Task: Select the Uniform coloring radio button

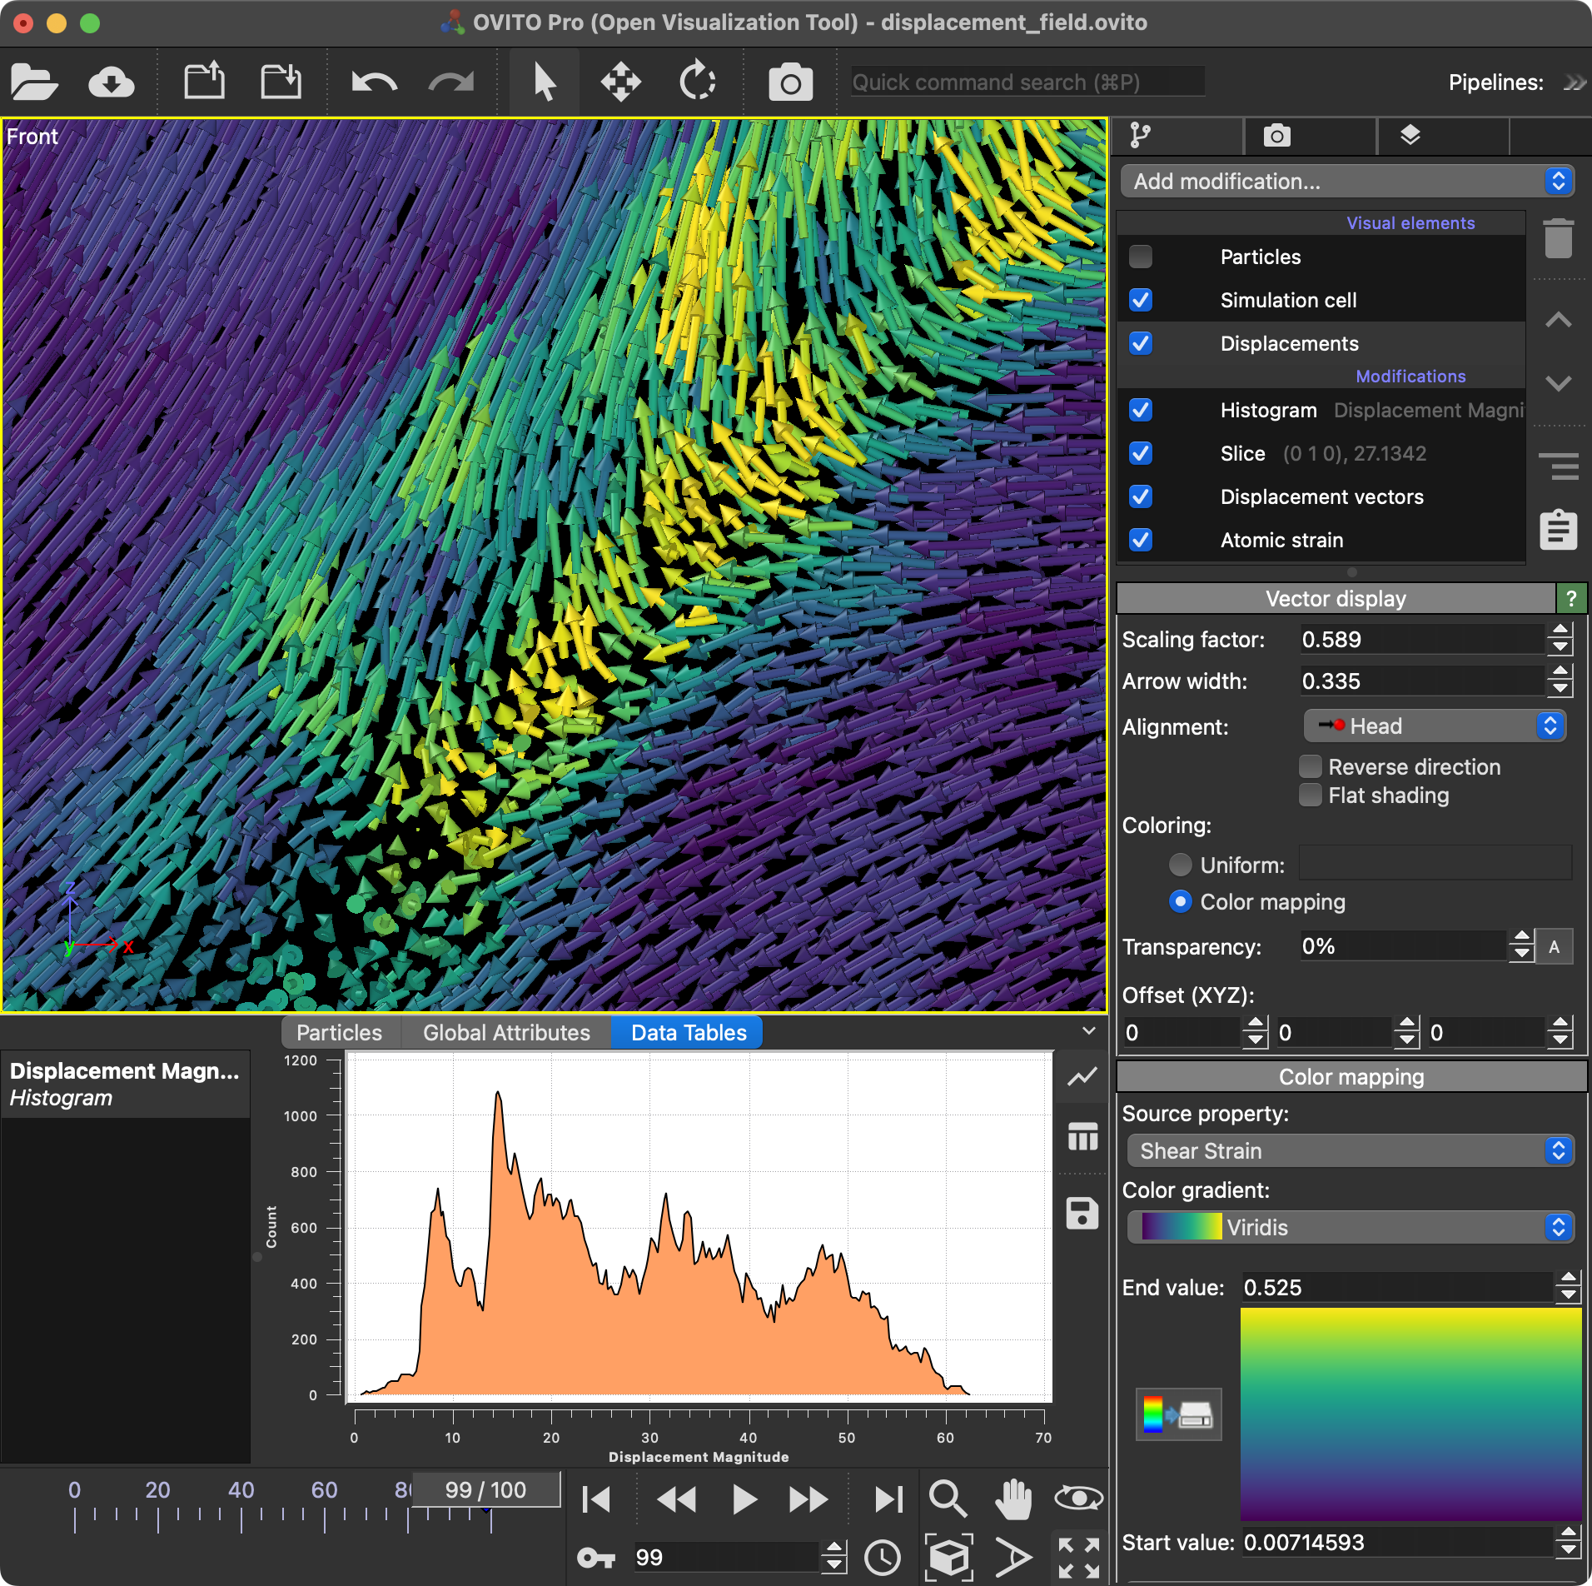Action: (x=1180, y=865)
